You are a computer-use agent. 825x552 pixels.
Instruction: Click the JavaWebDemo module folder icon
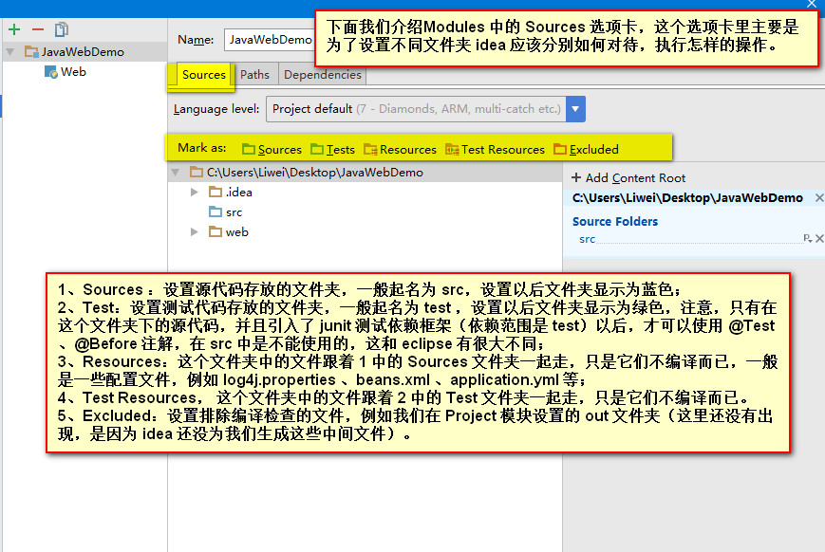pos(31,51)
